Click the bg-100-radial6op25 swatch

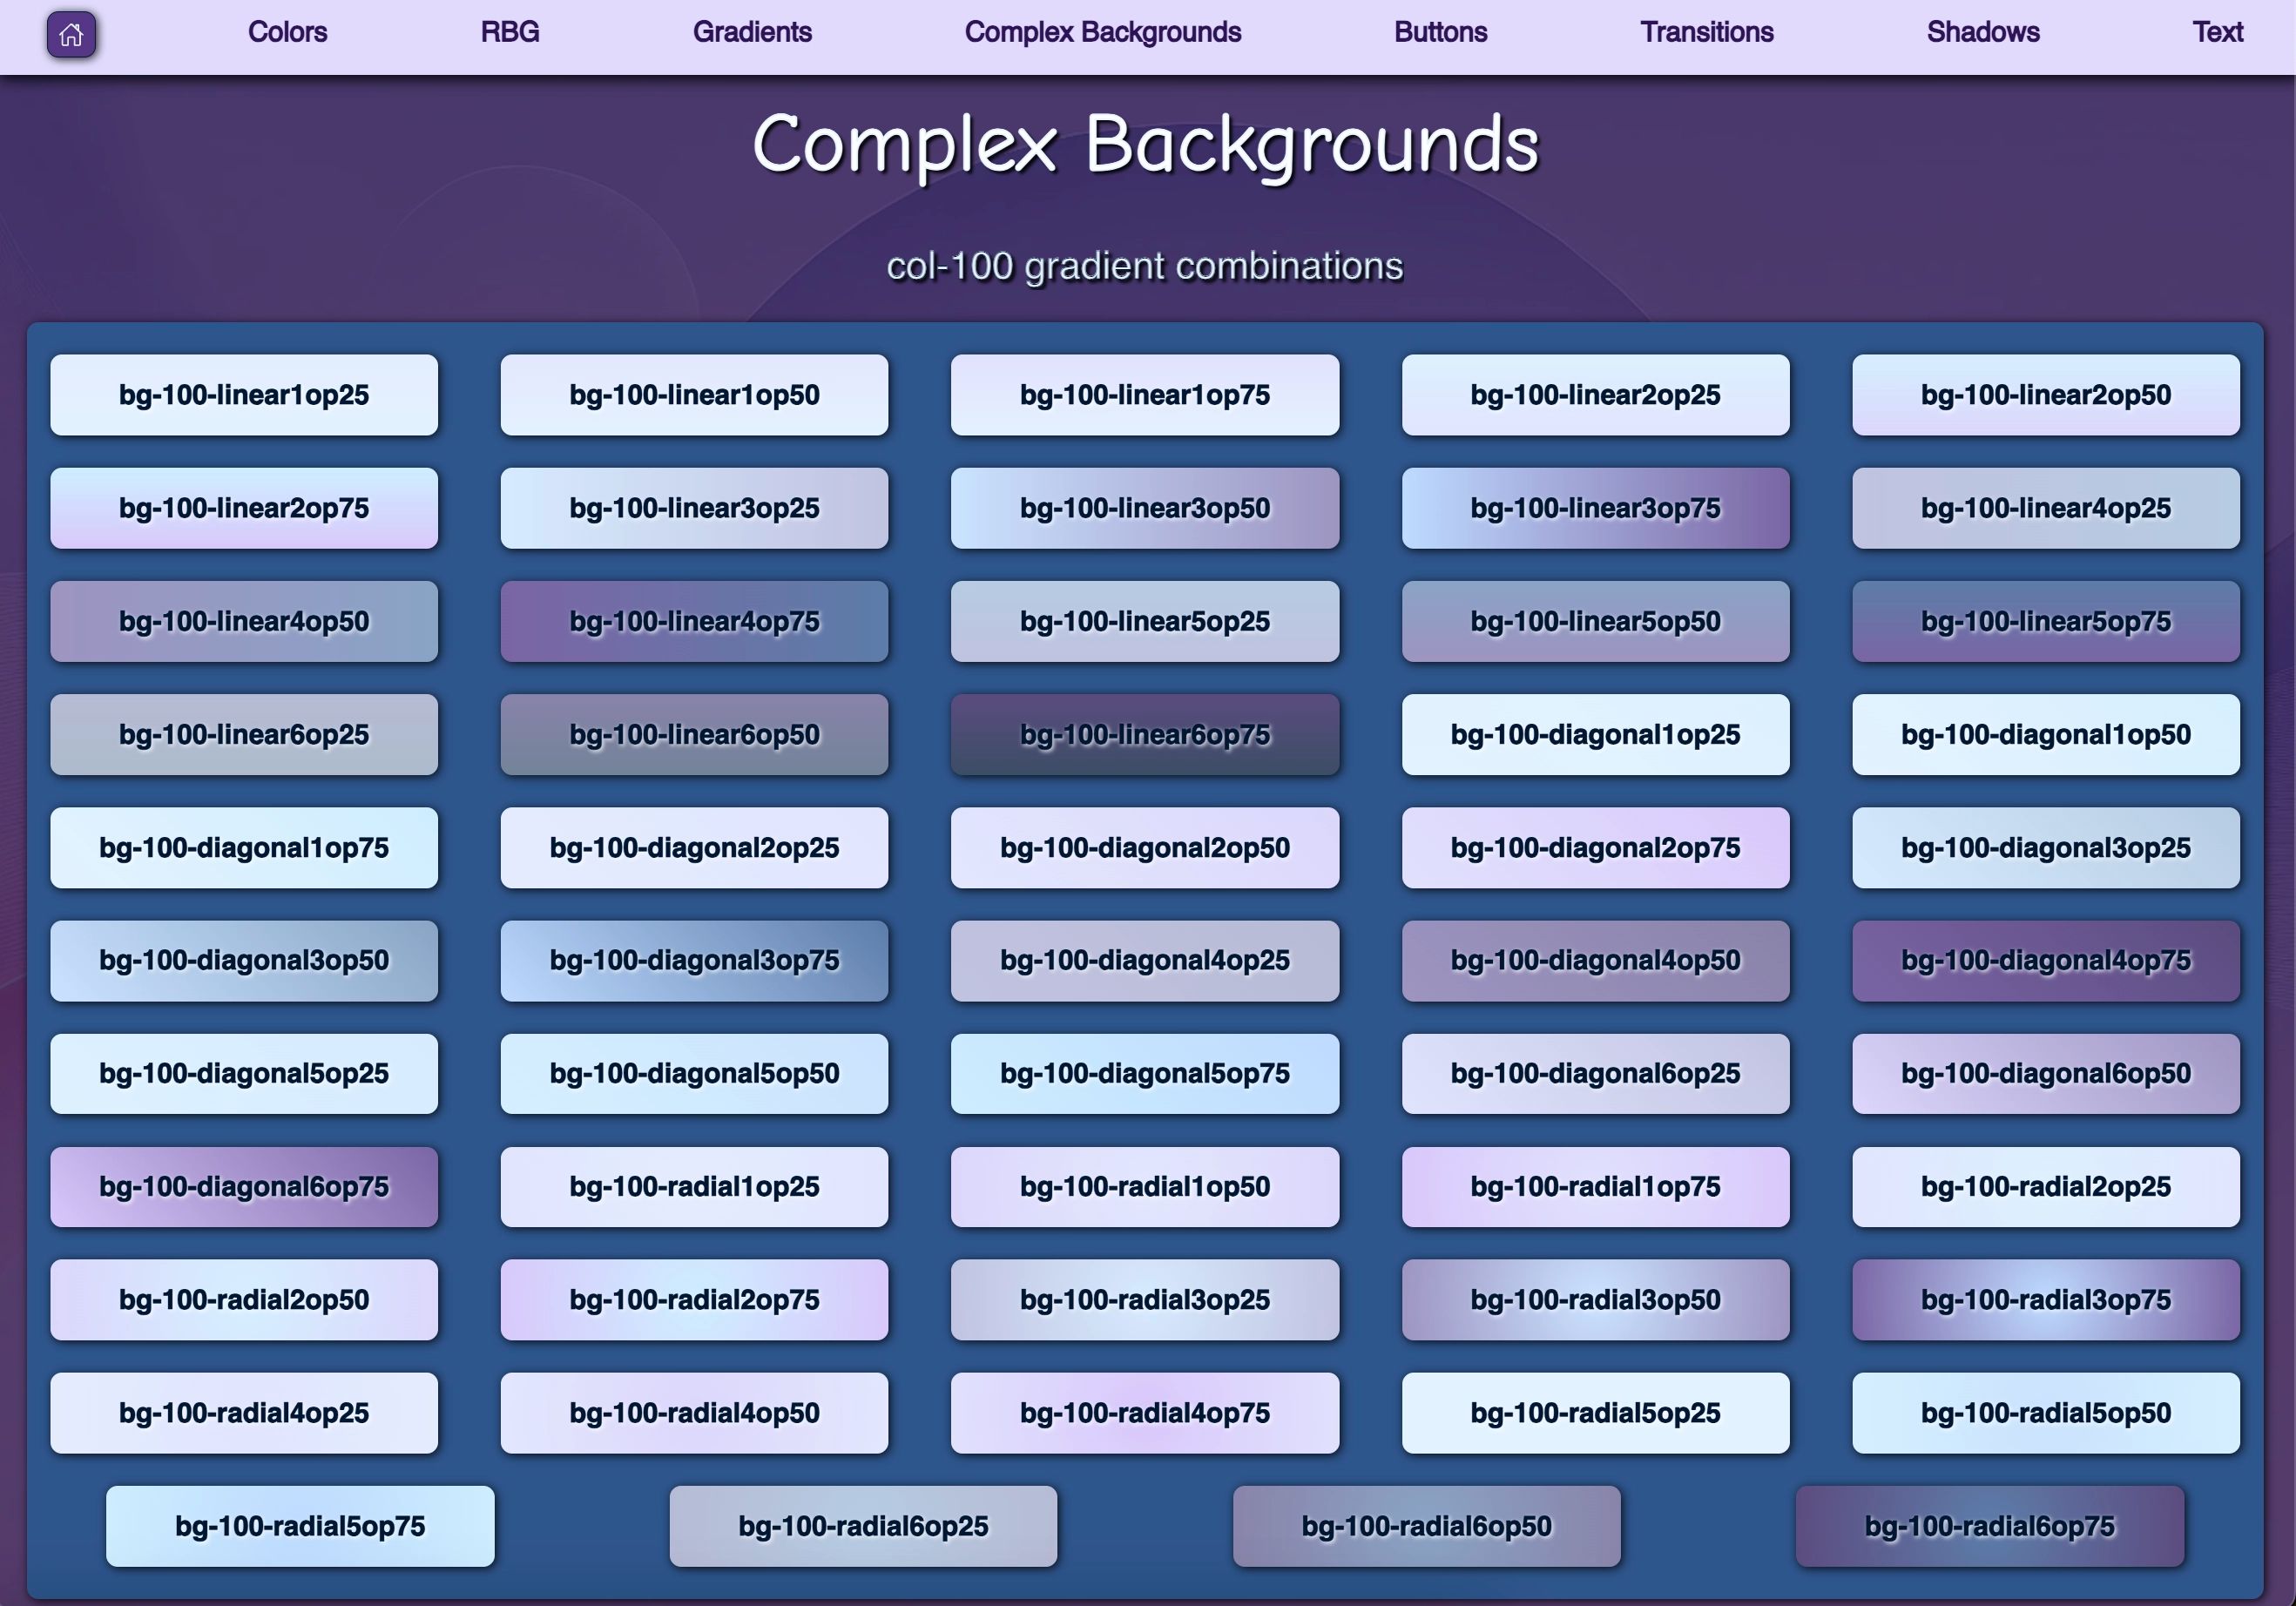pyautogui.click(x=862, y=1526)
